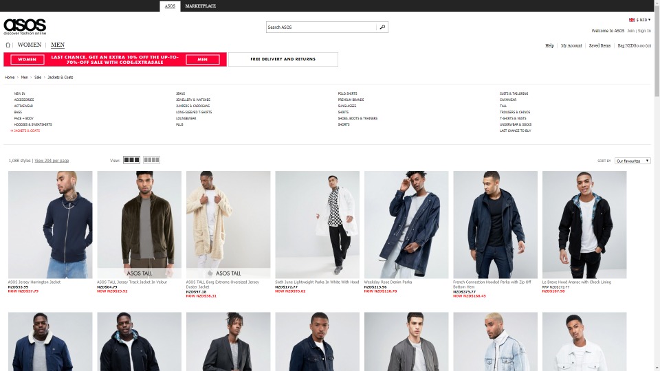Image resolution: width=660 pixels, height=371 pixels.
Task: Open ASOS TALL Jersey Track Jacket thumbnail
Action: tap(140, 225)
